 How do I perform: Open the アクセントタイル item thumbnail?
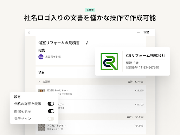click(x=41, y=127)
